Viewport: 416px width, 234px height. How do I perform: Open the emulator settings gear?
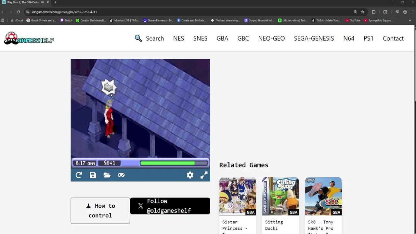pos(190,175)
